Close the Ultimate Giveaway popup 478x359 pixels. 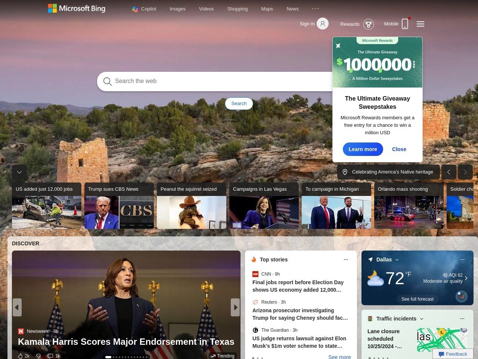[399, 149]
